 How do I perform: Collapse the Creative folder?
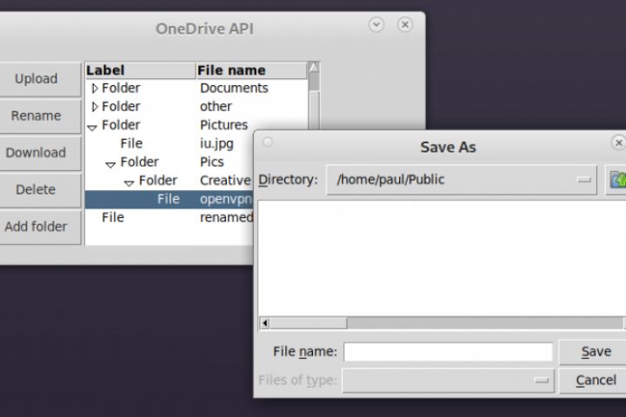coord(129,183)
